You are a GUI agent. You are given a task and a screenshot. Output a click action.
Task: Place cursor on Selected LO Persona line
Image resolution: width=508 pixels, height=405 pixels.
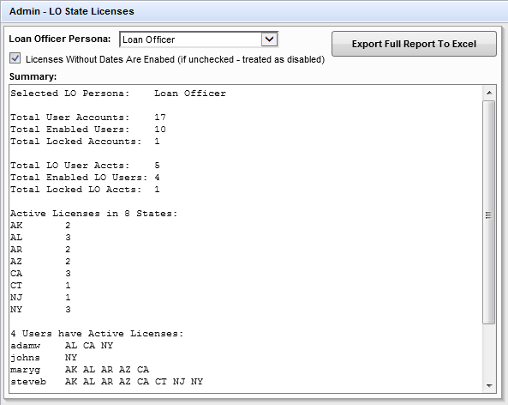pos(118,94)
